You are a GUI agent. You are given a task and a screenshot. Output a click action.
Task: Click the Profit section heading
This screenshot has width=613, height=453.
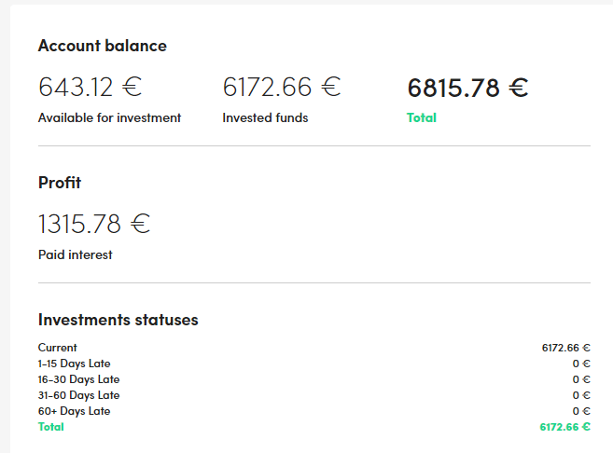(x=60, y=183)
